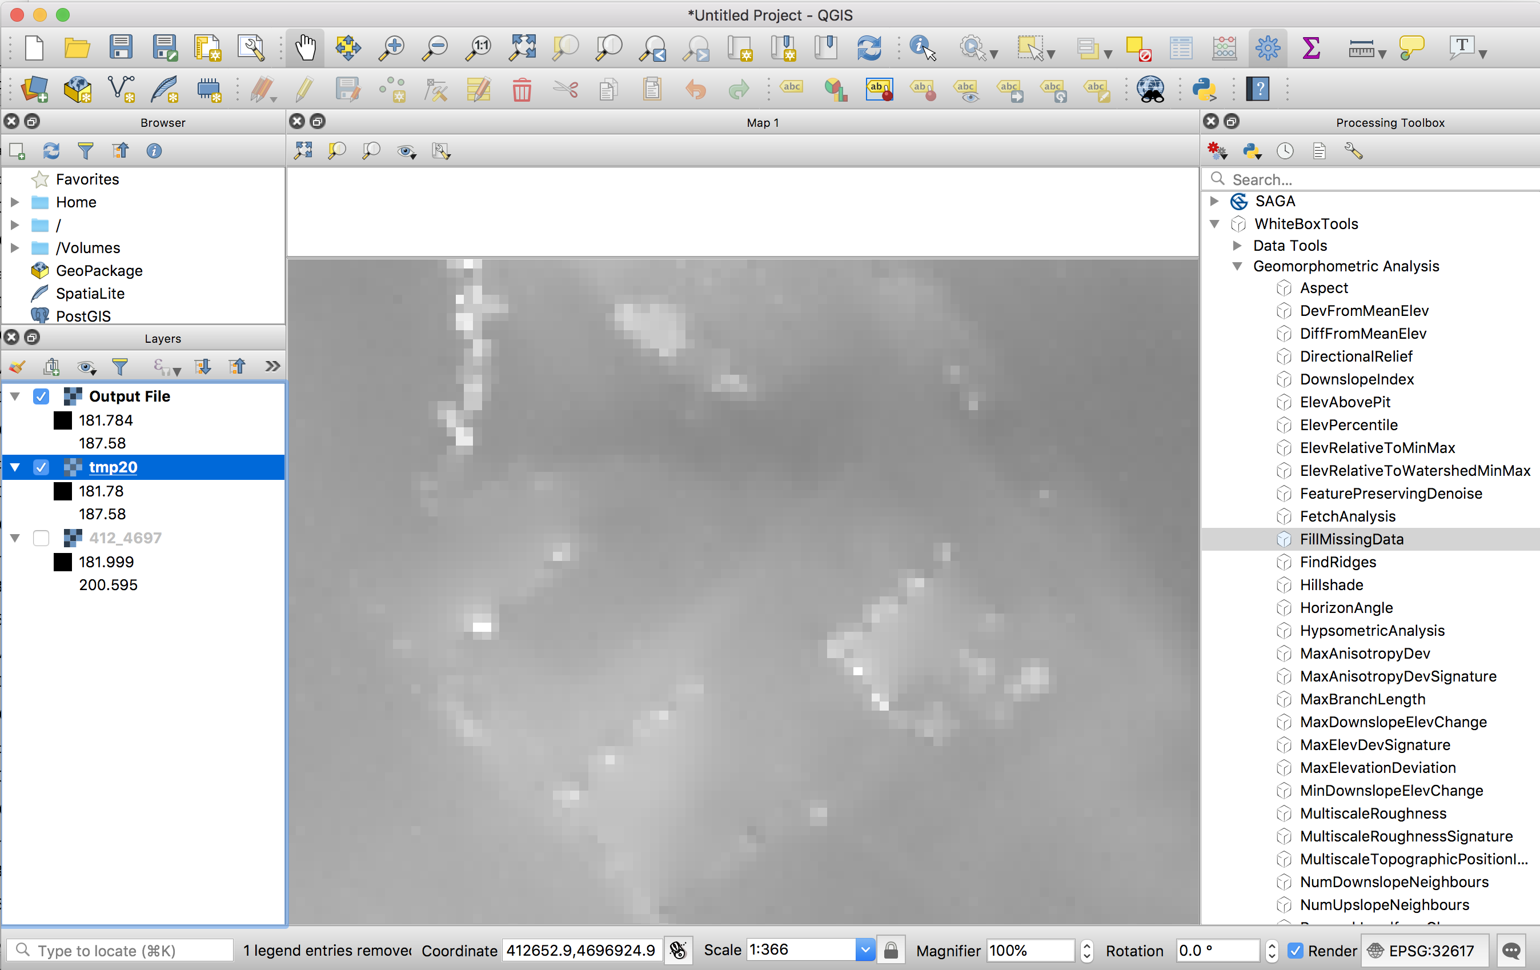Click Zoom Full extent icon in main toolbar
1540x970 pixels.
[x=522, y=48]
